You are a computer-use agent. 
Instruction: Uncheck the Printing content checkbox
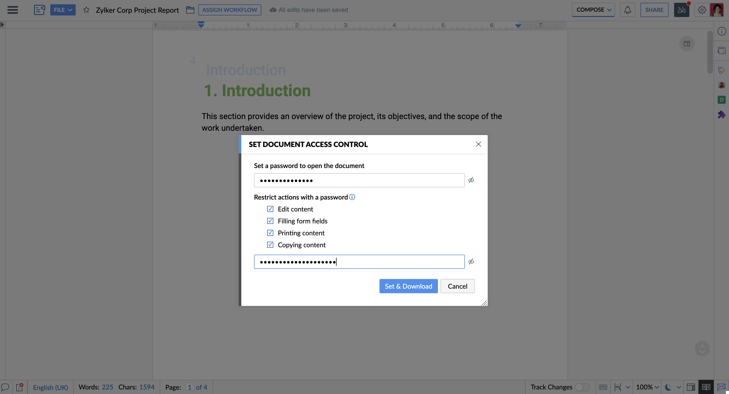pos(270,233)
